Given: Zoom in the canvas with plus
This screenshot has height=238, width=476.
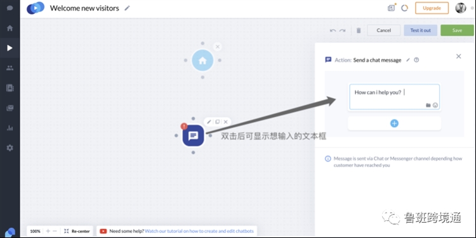Looking at the screenshot, I should coord(48,231).
